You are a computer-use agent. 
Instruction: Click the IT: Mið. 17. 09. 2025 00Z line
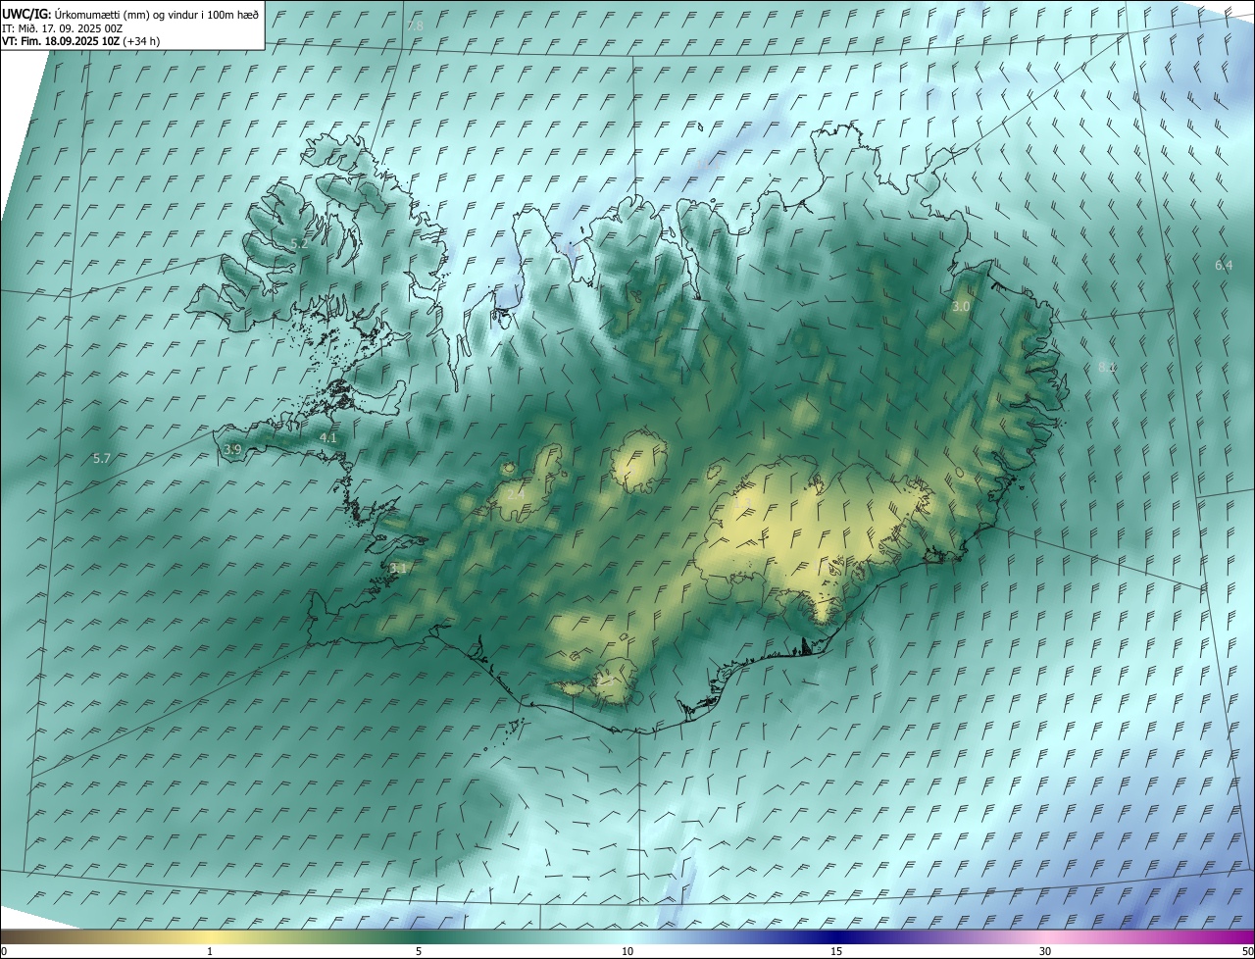click(x=62, y=29)
